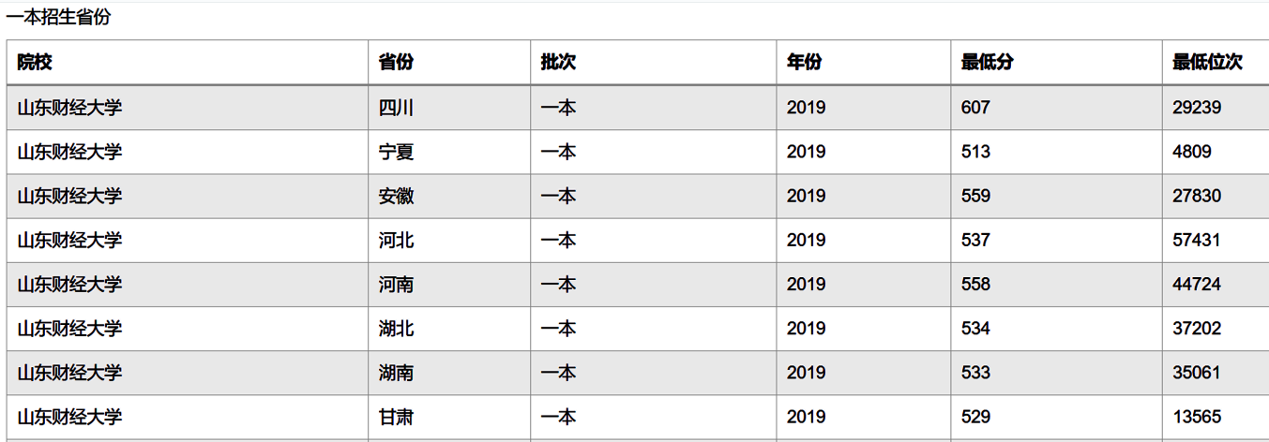Click 山东财经大学 in the 四川 row

(x=69, y=108)
